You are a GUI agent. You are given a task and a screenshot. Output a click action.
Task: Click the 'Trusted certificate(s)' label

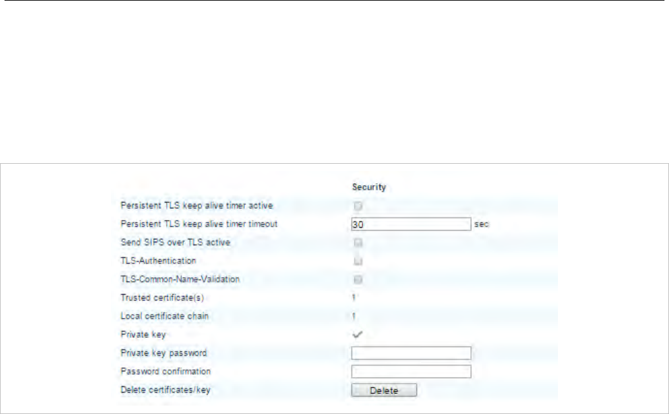pos(162,298)
